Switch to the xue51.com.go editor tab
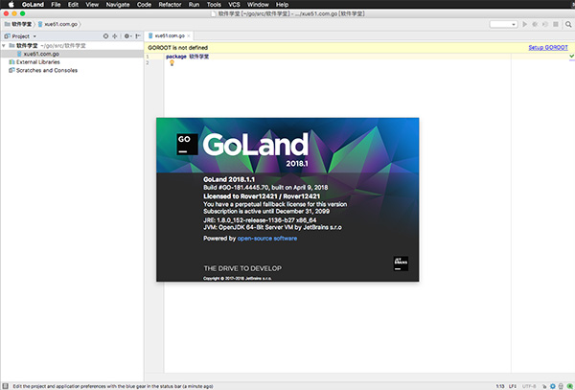 coord(170,35)
